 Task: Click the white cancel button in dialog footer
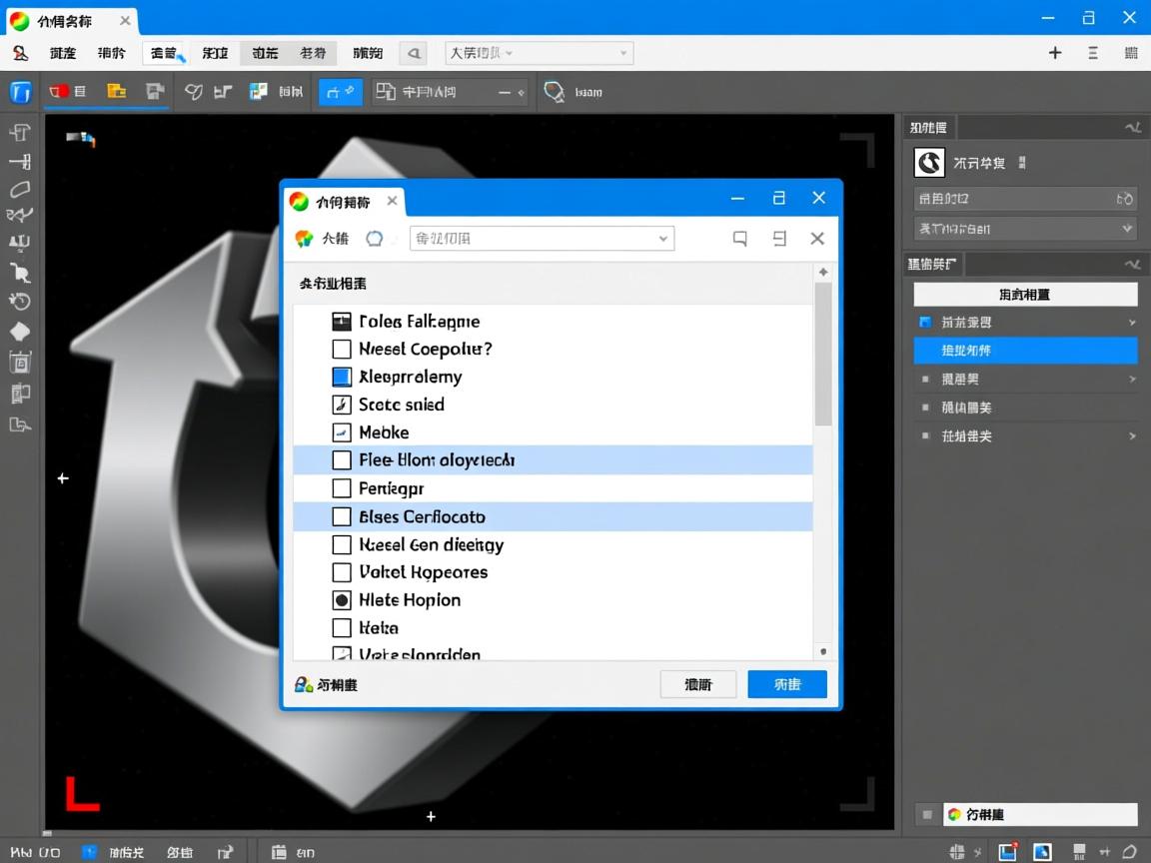tap(698, 684)
